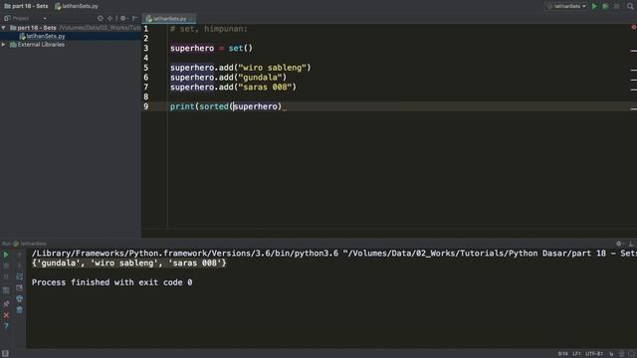Image resolution: width=637 pixels, height=358 pixels.
Task: Click the greyed-out stop button in the top toolbar
Action: (617, 6)
